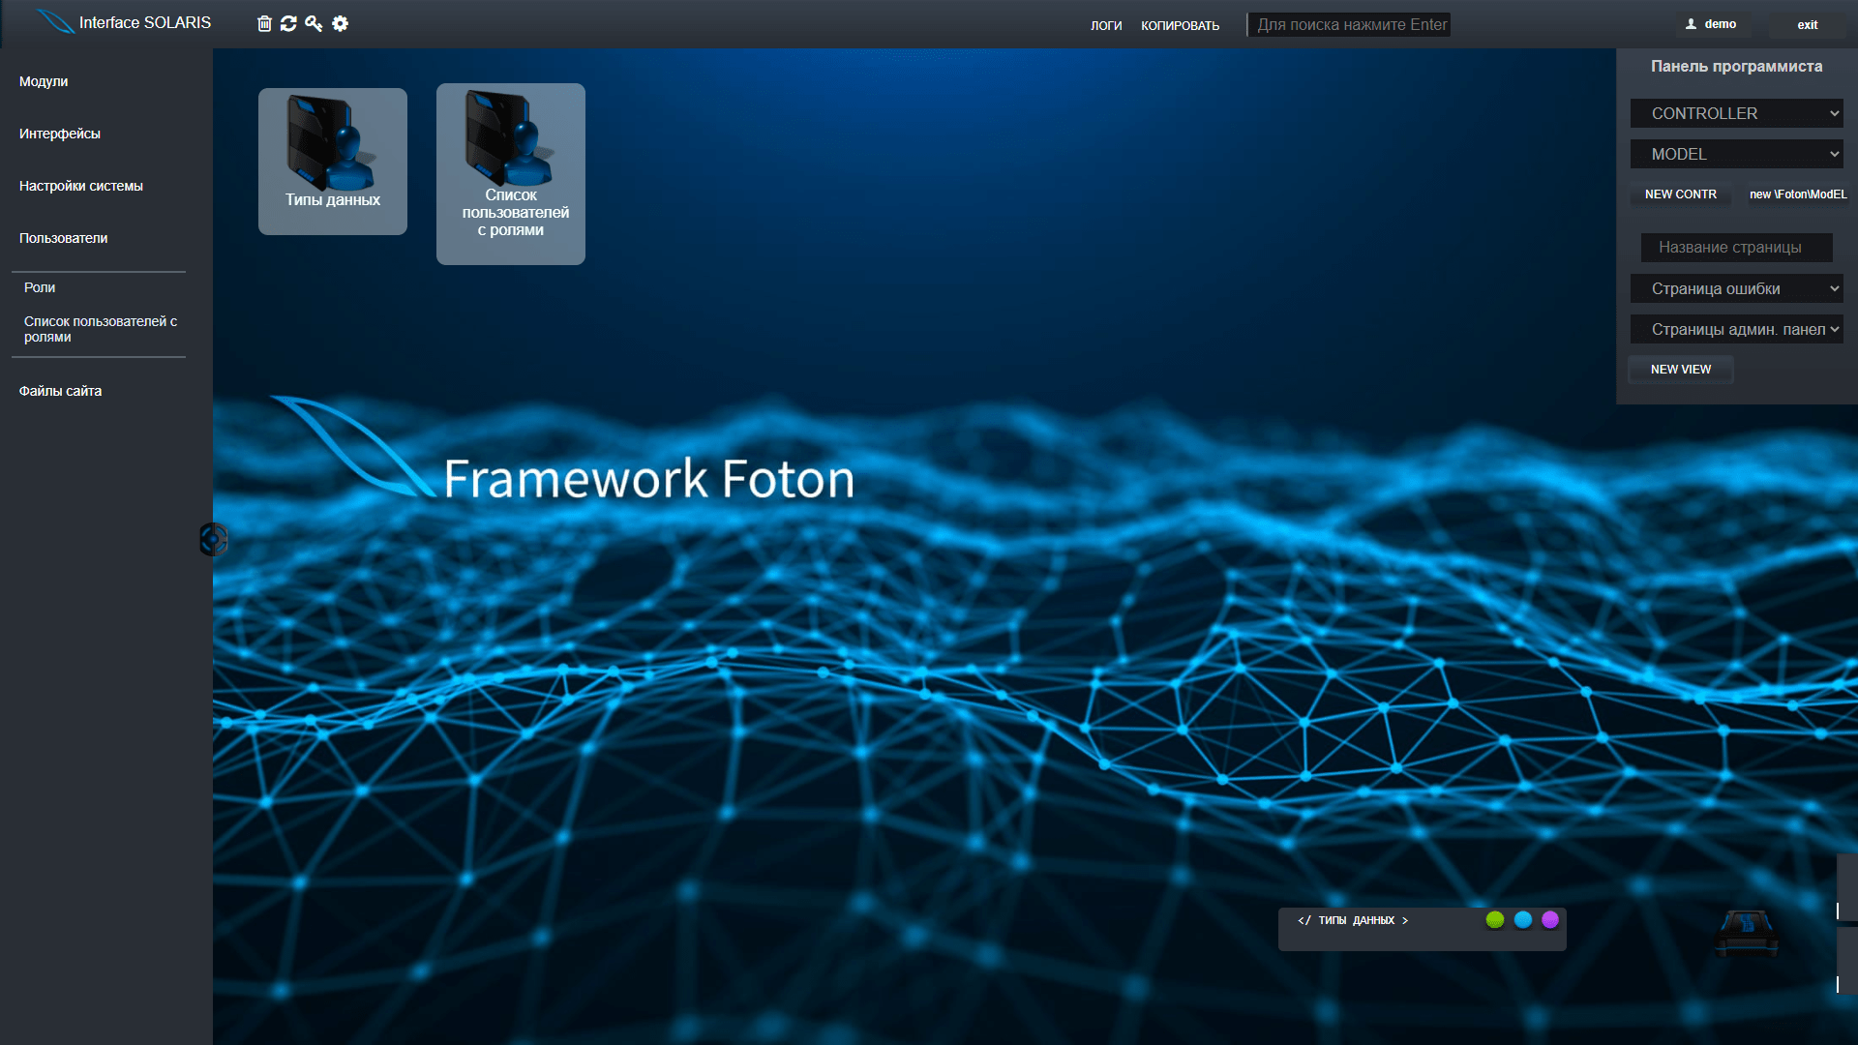
Task: Expand the CONTROLLER dropdown
Action: 1736,113
